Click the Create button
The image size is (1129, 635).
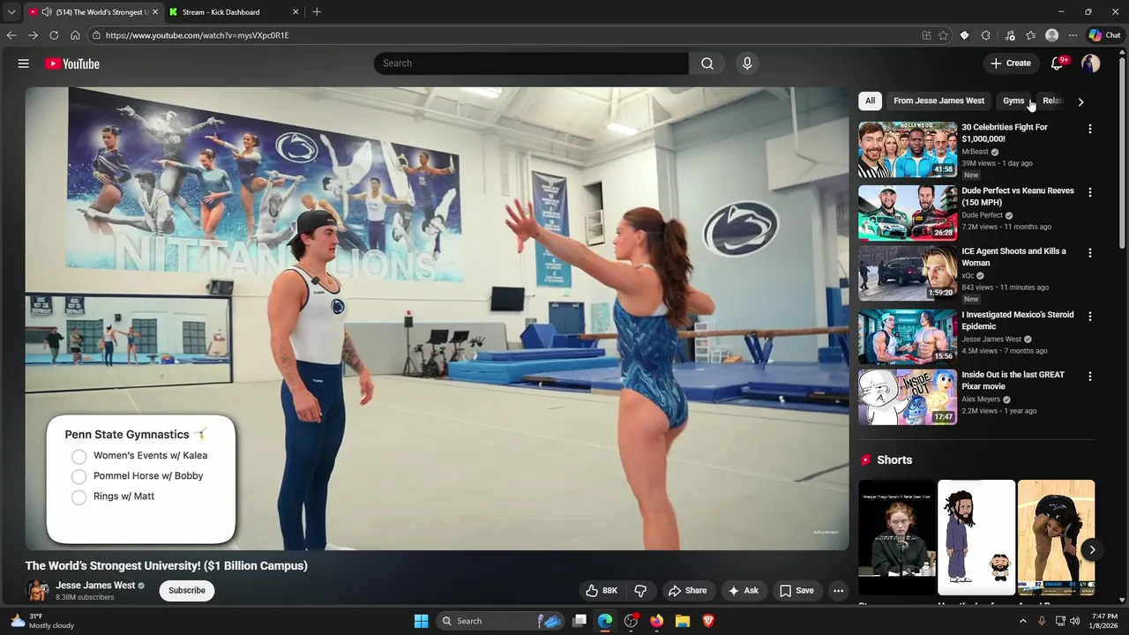1011,63
